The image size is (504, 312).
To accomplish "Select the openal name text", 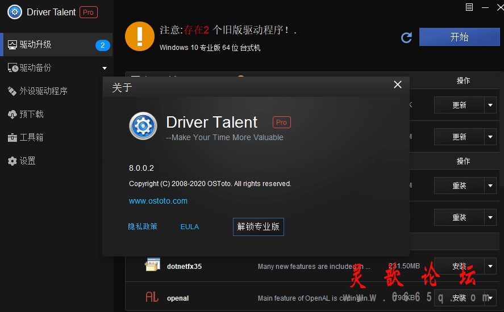I will tap(178, 298).
